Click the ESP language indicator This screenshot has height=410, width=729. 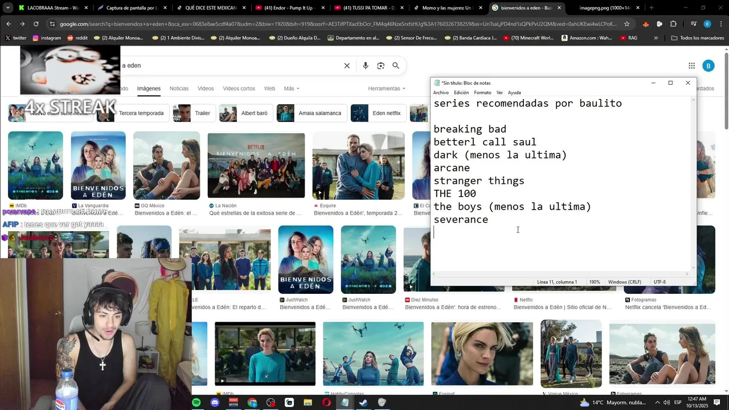pyautogui.click(x=678, y=403)
